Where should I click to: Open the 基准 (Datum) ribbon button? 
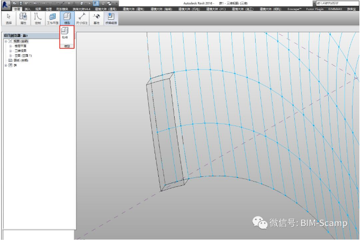tap(96, 19)
